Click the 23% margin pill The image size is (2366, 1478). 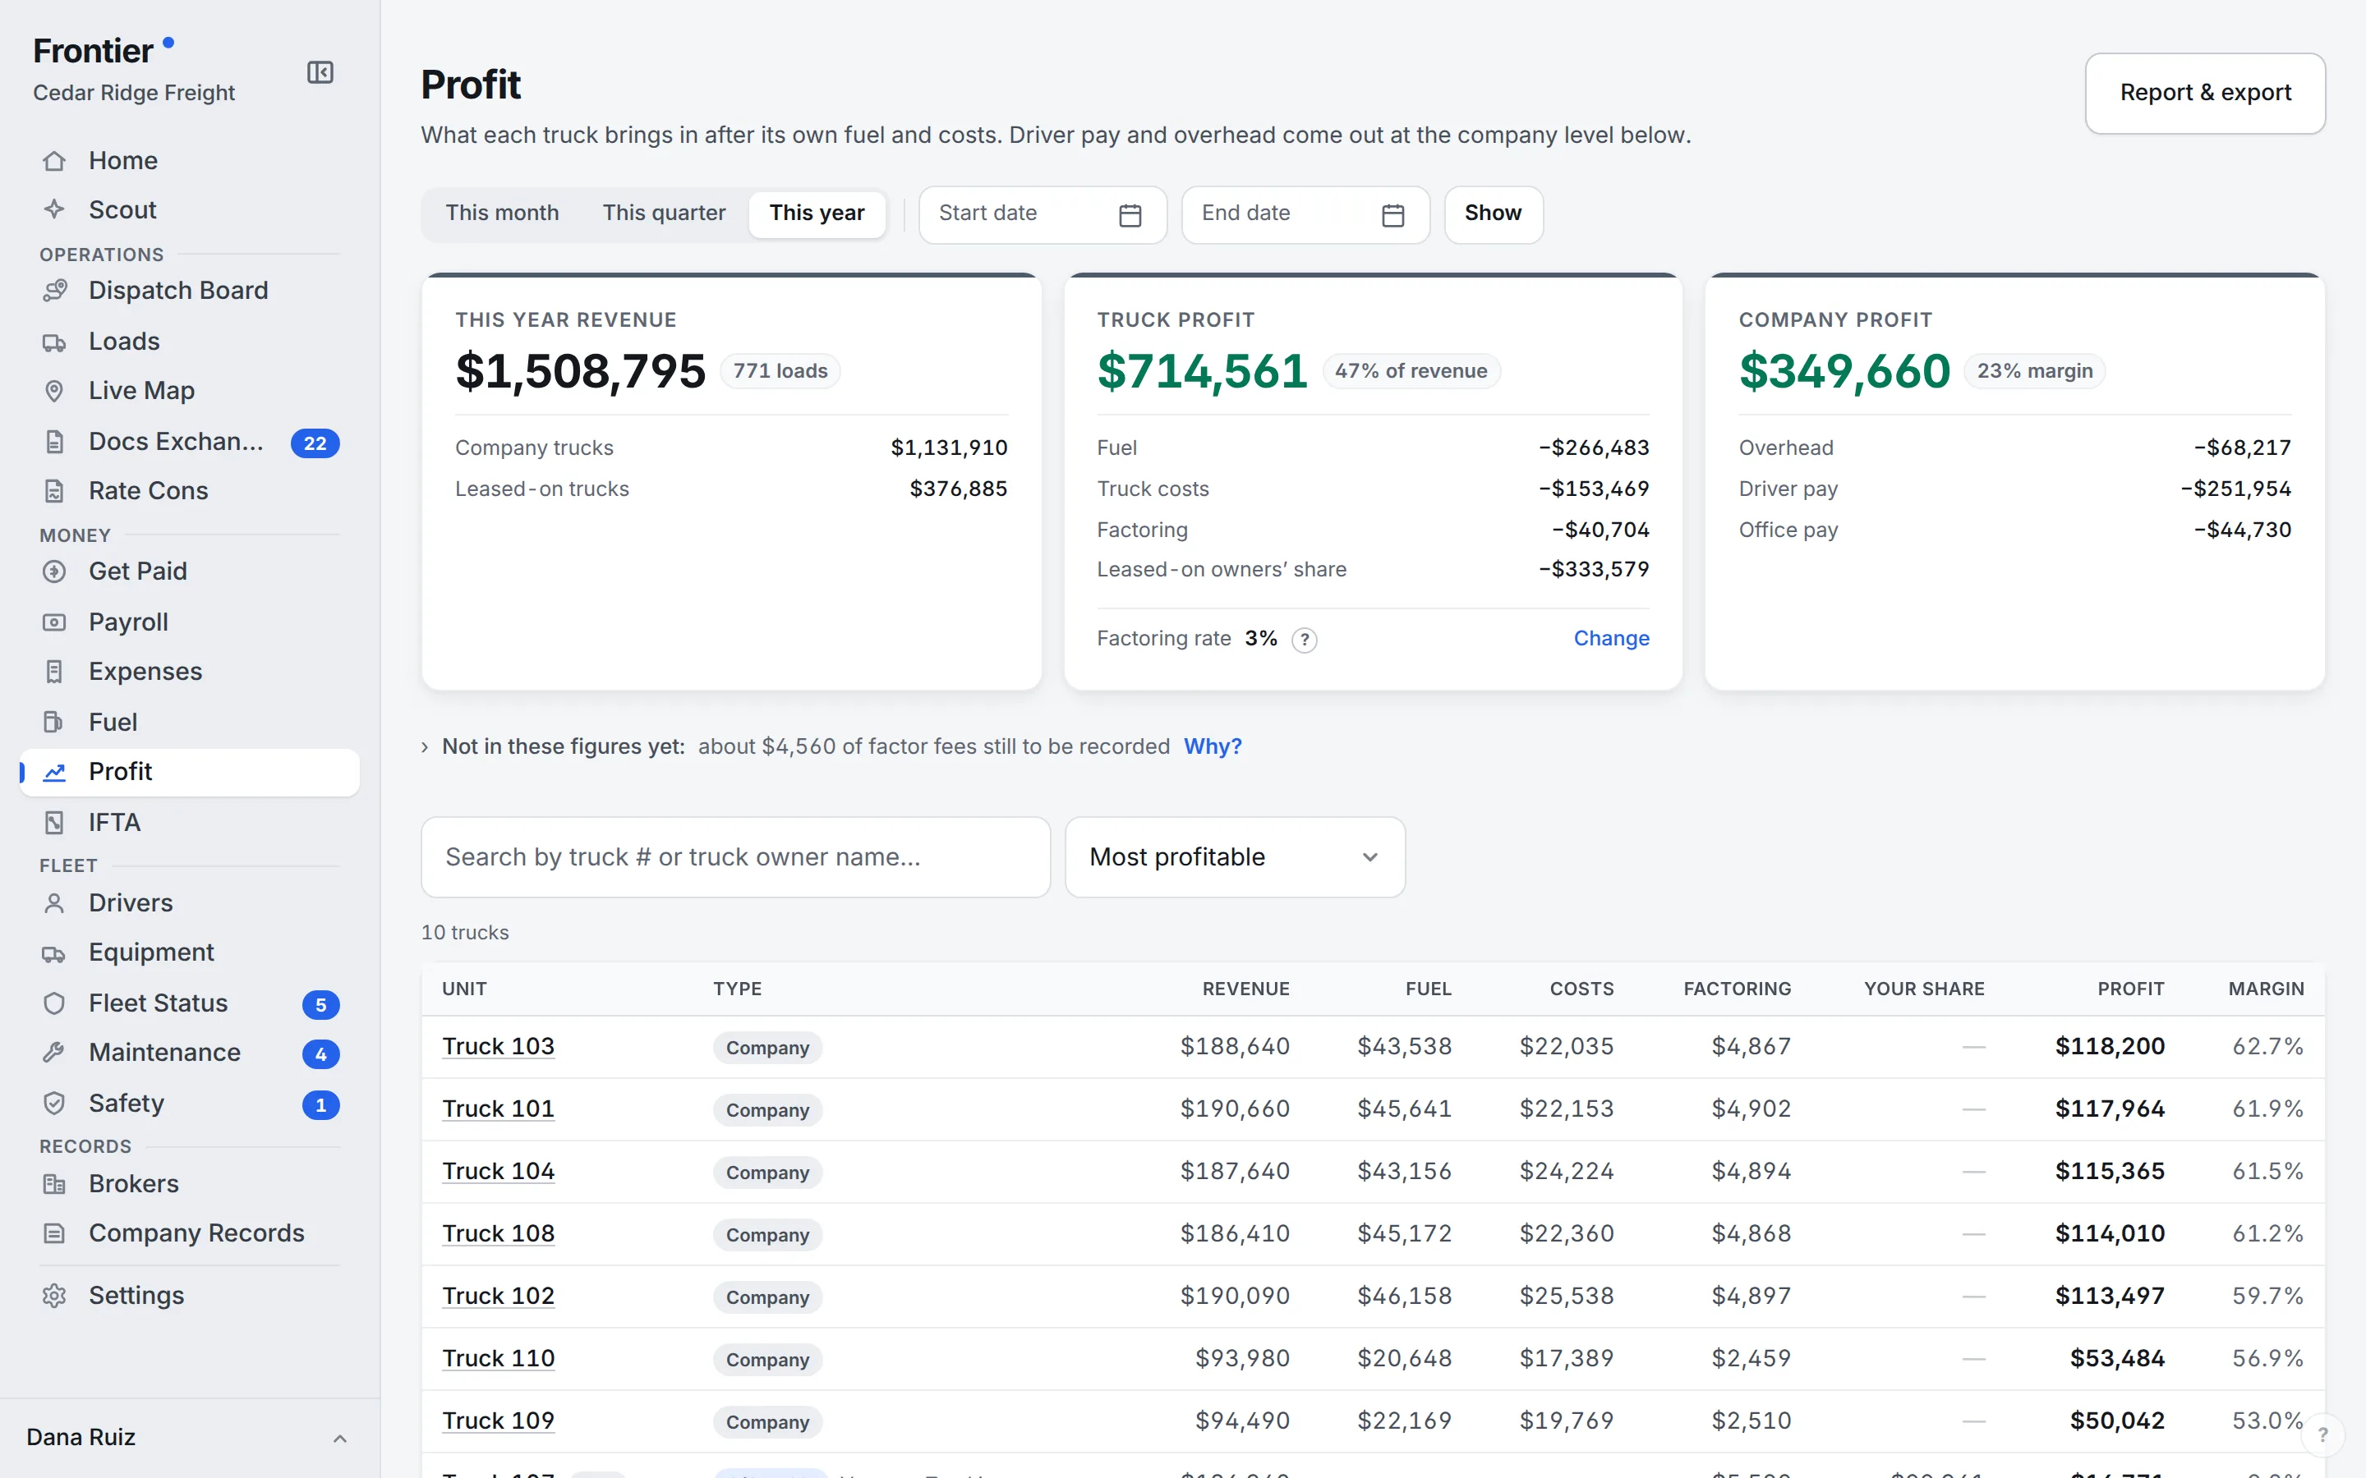2035,371
